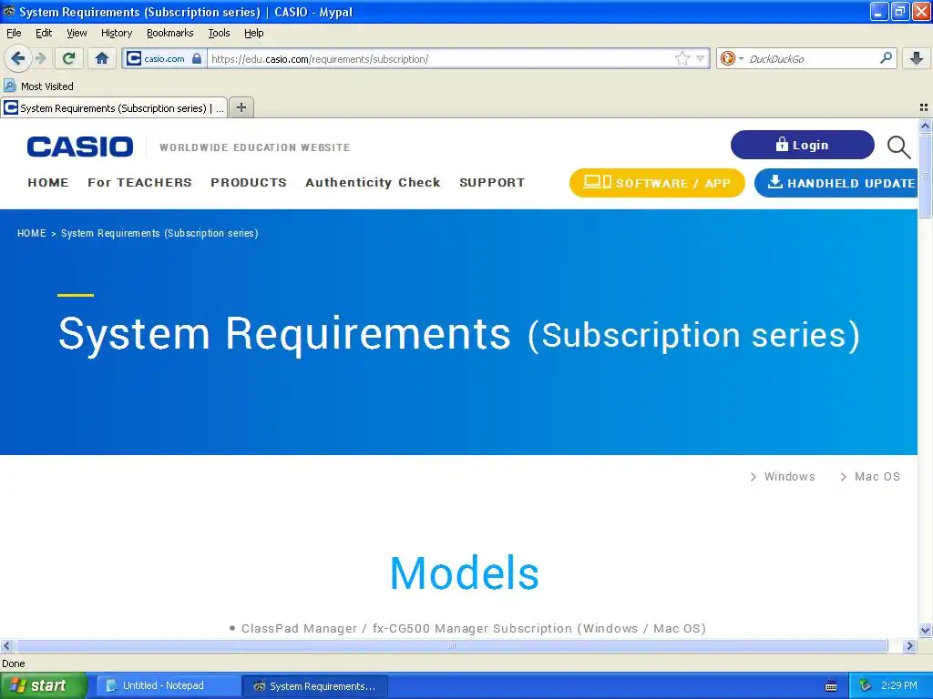Open the Most Visited bookmarks folder
The image size is (933, 699).
coord(38,86)
